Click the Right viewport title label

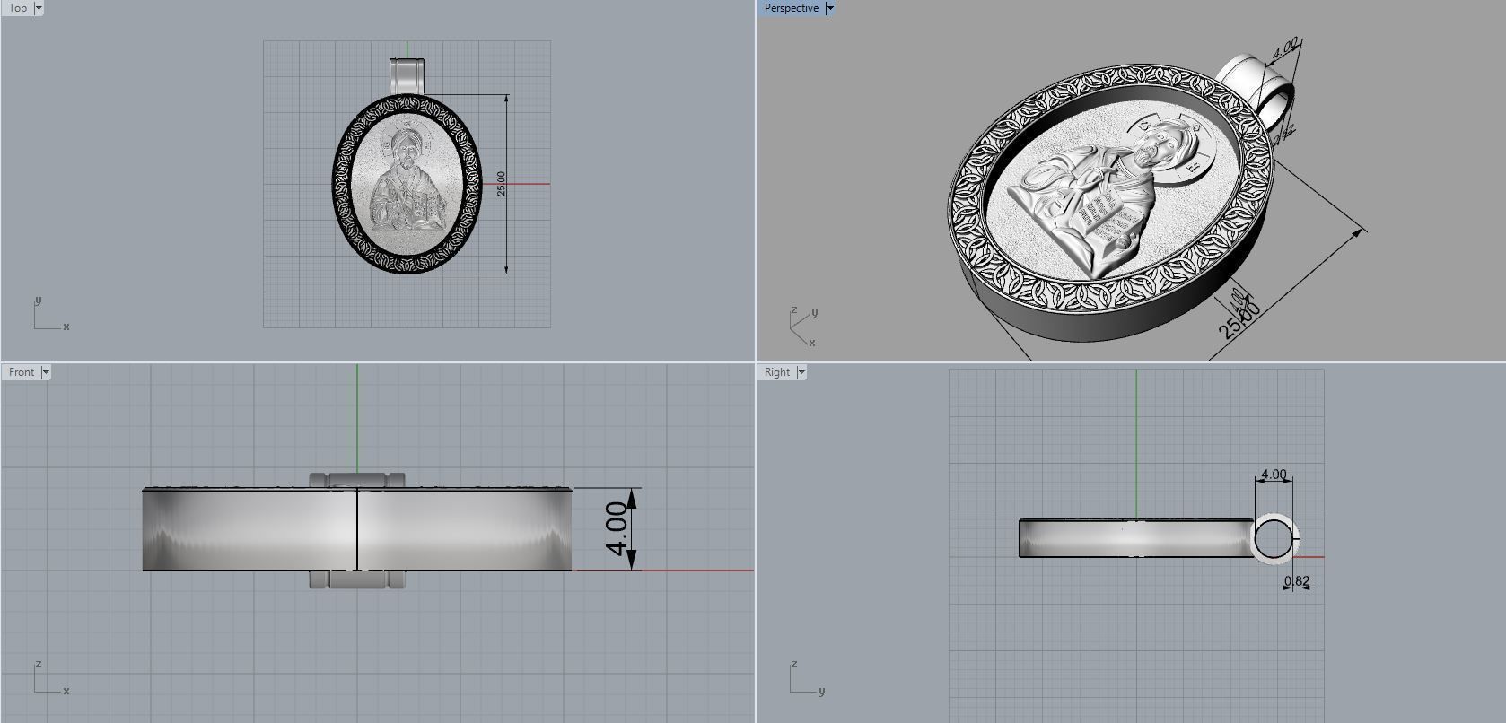point(777,372)
